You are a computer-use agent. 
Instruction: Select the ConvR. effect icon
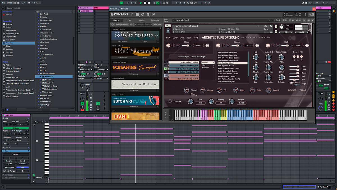click(269, 90)
